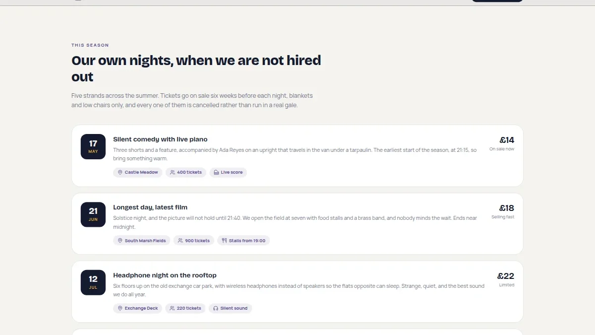595x335 pixels.
Task: Click the 17 May date badge
Action: (93, 146)
